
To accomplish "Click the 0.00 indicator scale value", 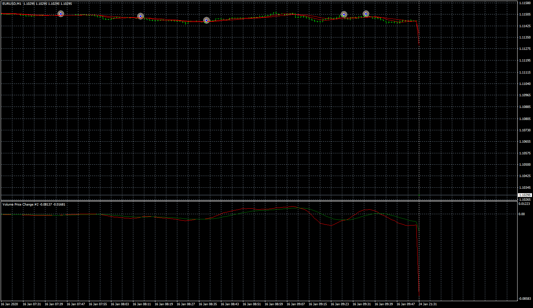I will click(522, 214).
